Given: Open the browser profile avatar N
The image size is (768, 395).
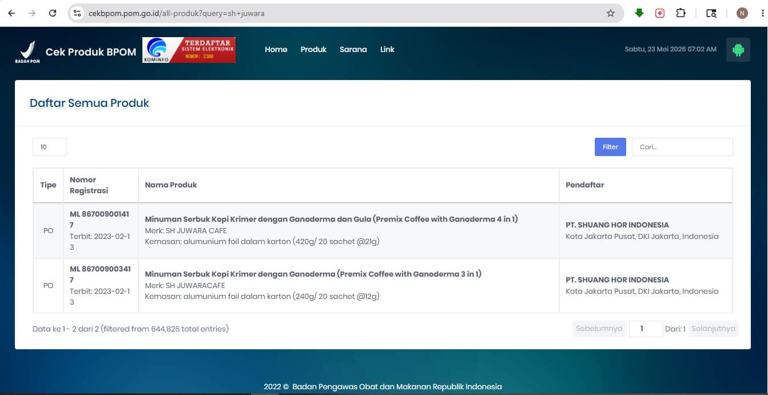Looking at the screenshot, I should click(742, 13).
